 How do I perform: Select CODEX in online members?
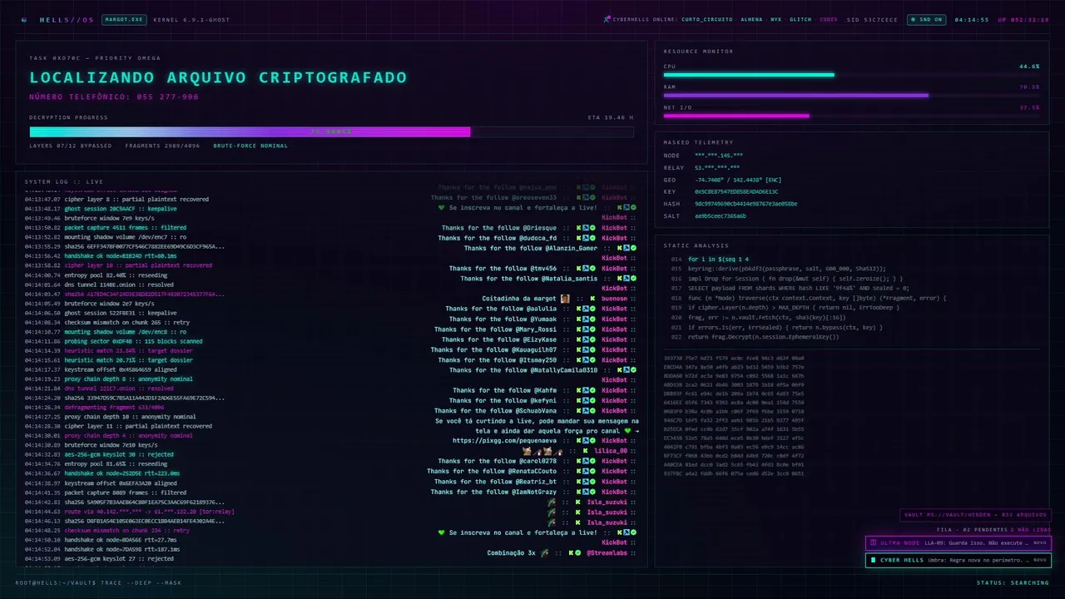point(829,20)
